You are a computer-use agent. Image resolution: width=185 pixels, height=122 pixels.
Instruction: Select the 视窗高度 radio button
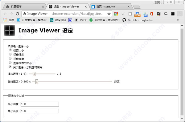[10, 58]
